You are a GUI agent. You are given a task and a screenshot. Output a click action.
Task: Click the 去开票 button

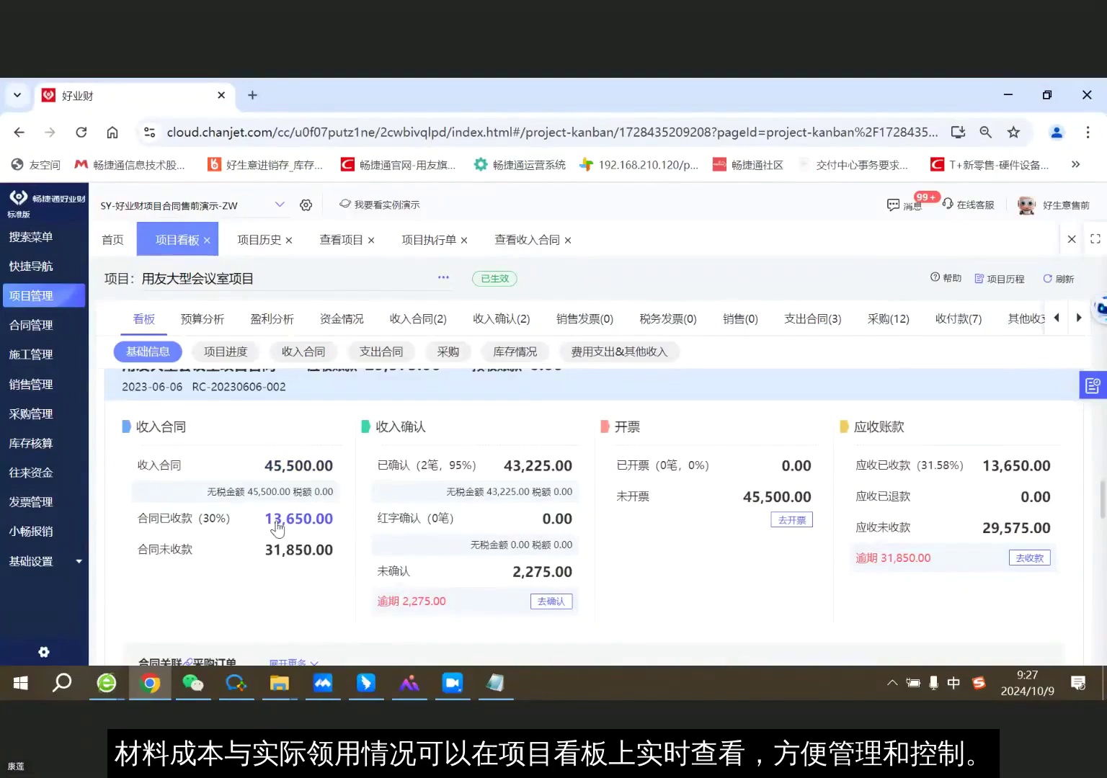tap(791, 519)
